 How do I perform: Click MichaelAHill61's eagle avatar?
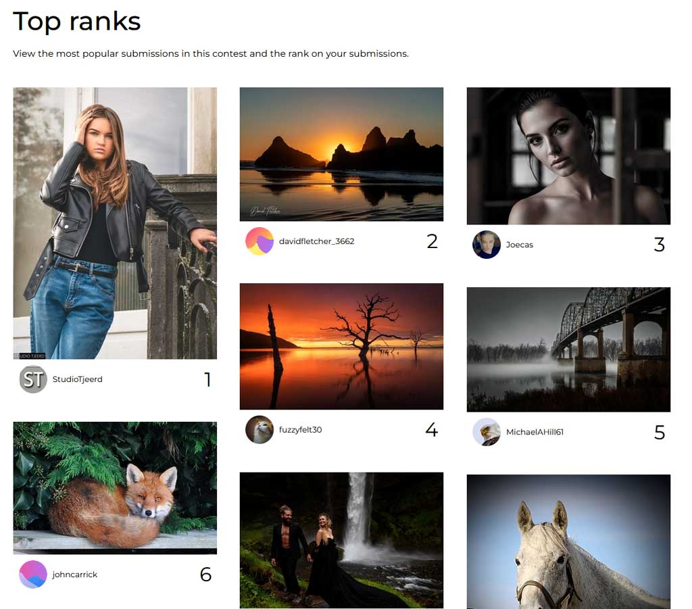click(x=487, y=432)
